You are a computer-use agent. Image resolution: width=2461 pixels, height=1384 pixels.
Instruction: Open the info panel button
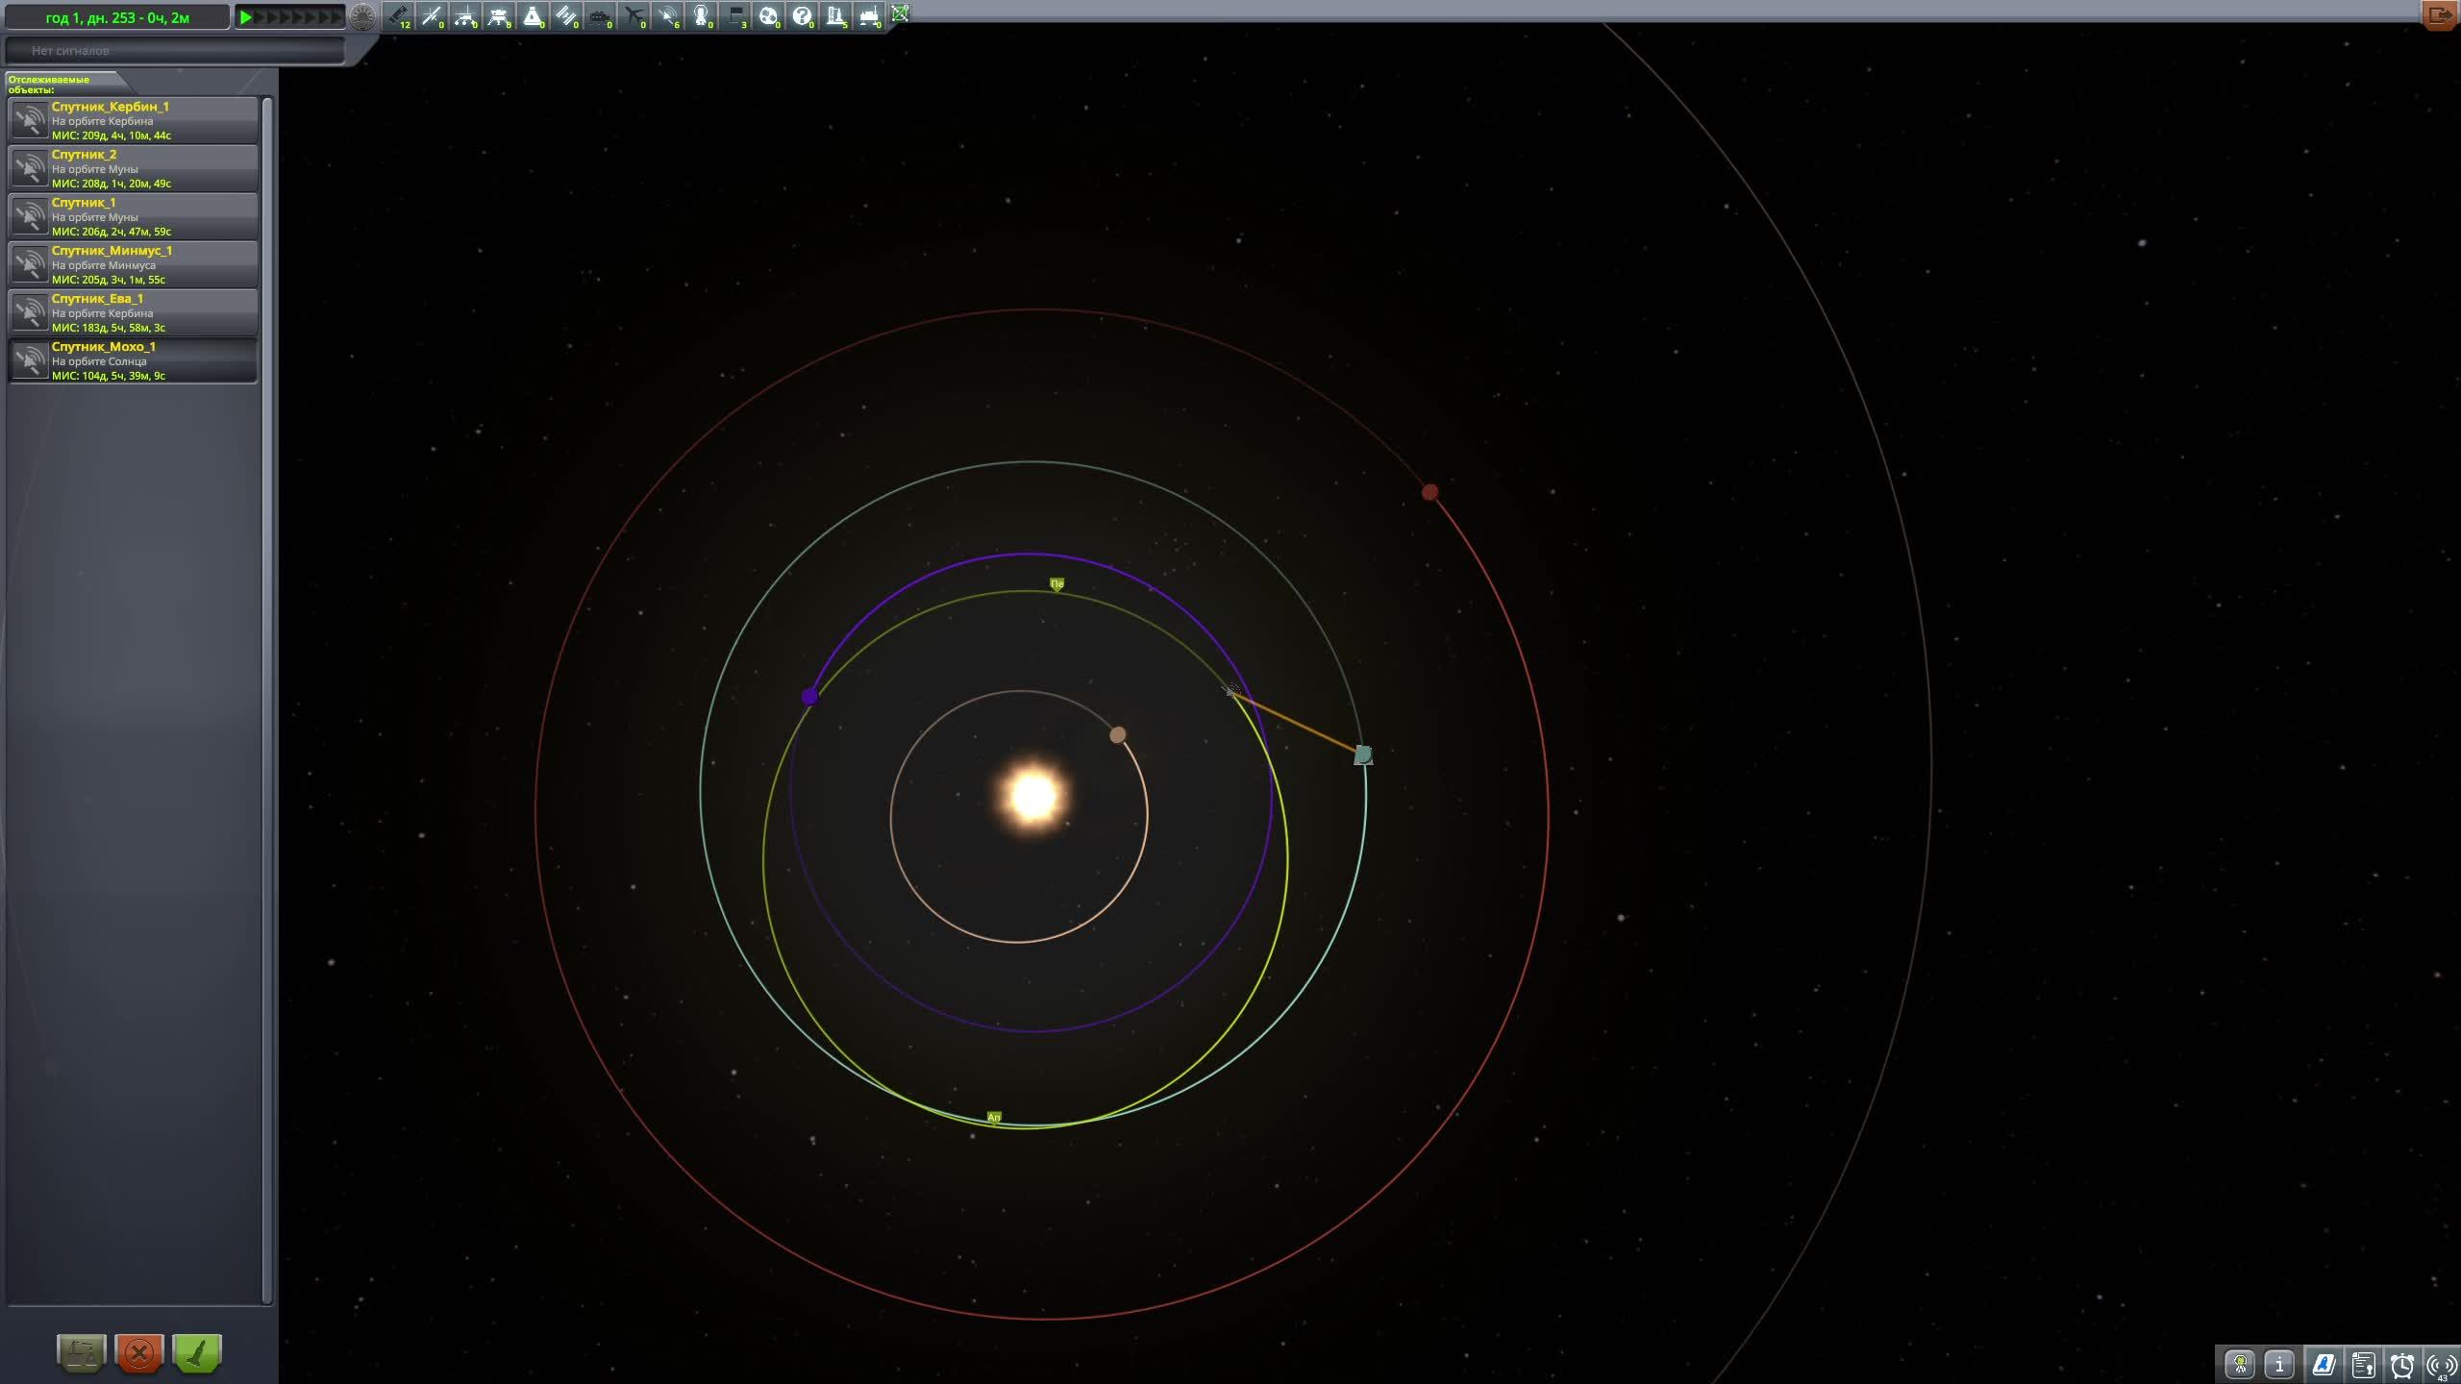[2279, 1364]
